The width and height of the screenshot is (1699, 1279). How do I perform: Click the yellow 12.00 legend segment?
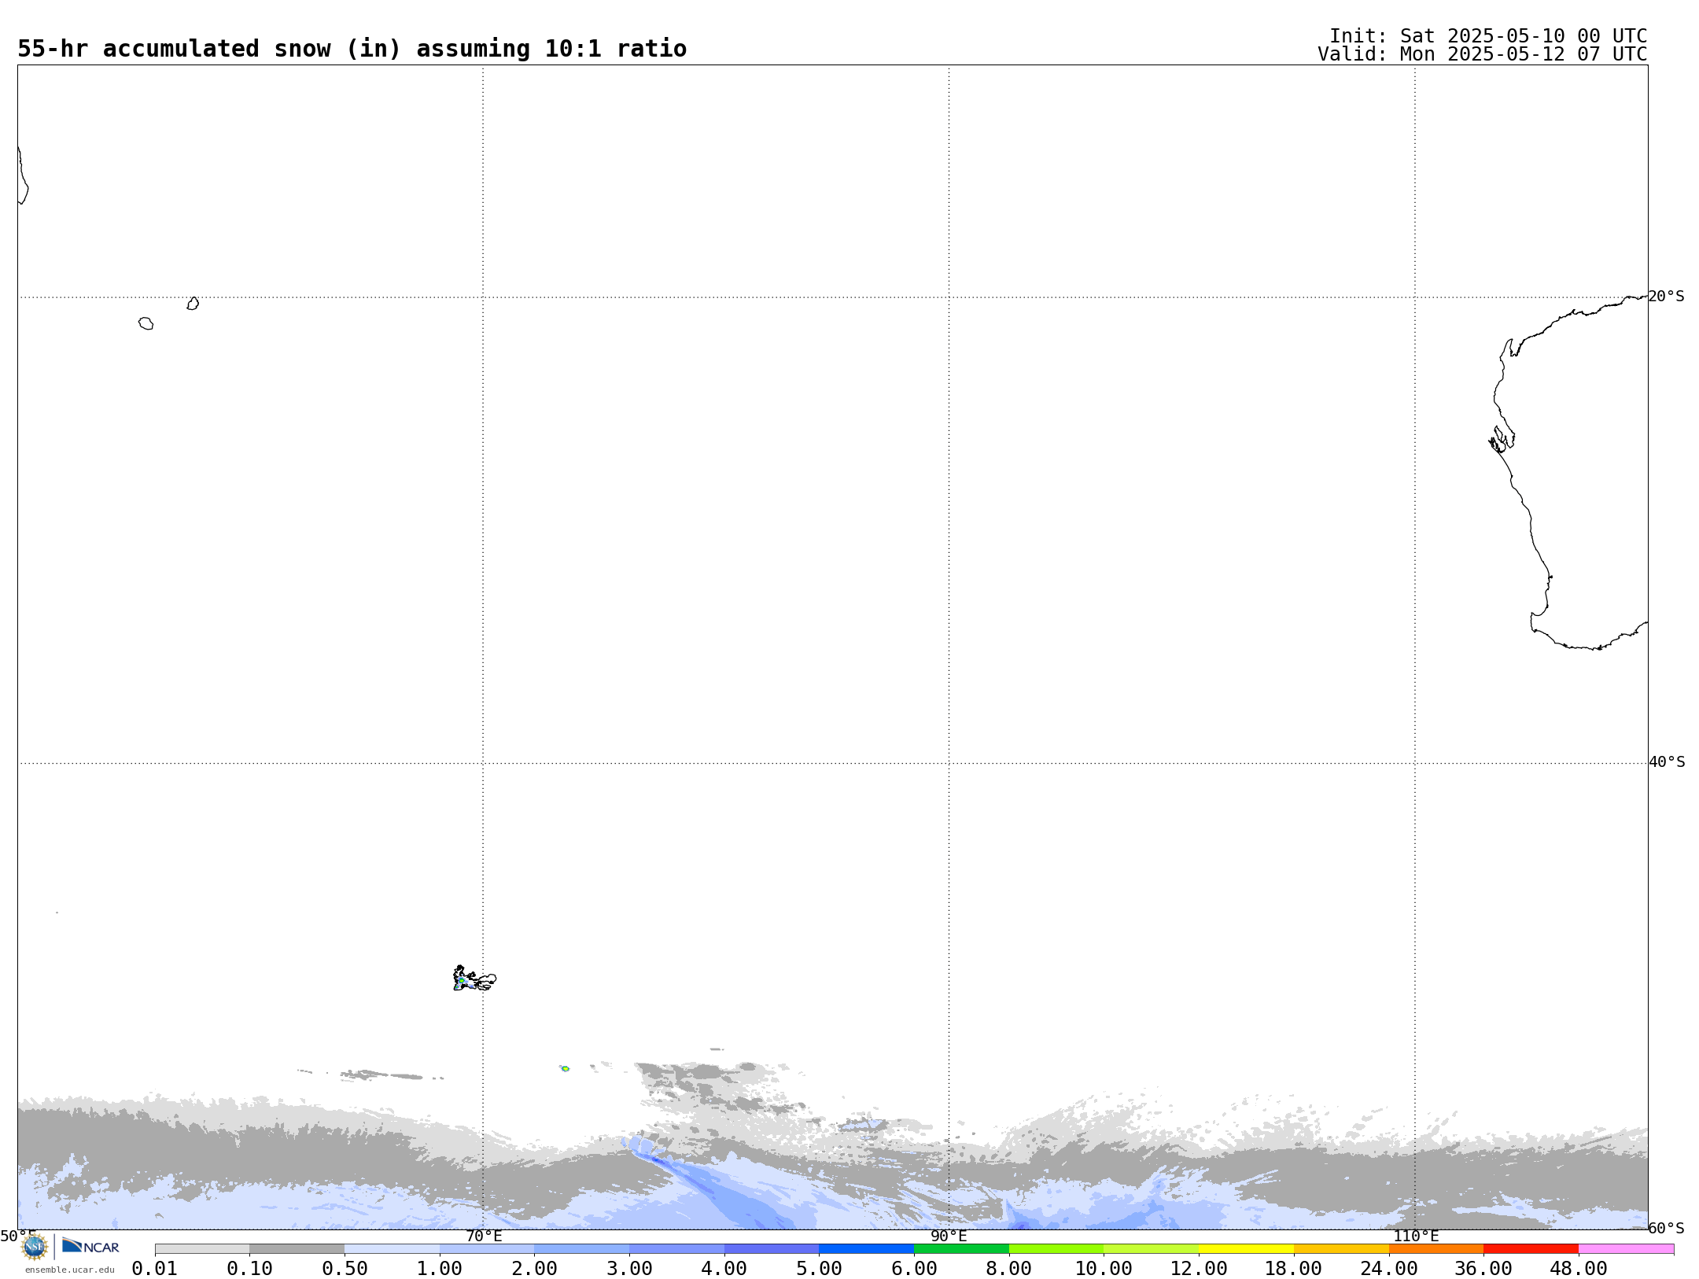1246,1249
